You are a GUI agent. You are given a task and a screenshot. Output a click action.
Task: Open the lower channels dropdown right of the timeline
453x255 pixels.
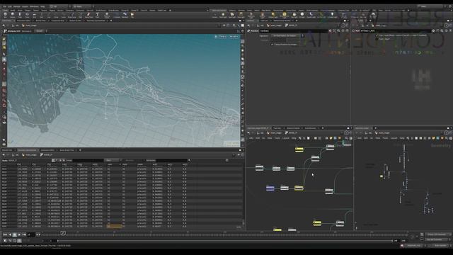point(437,239)
